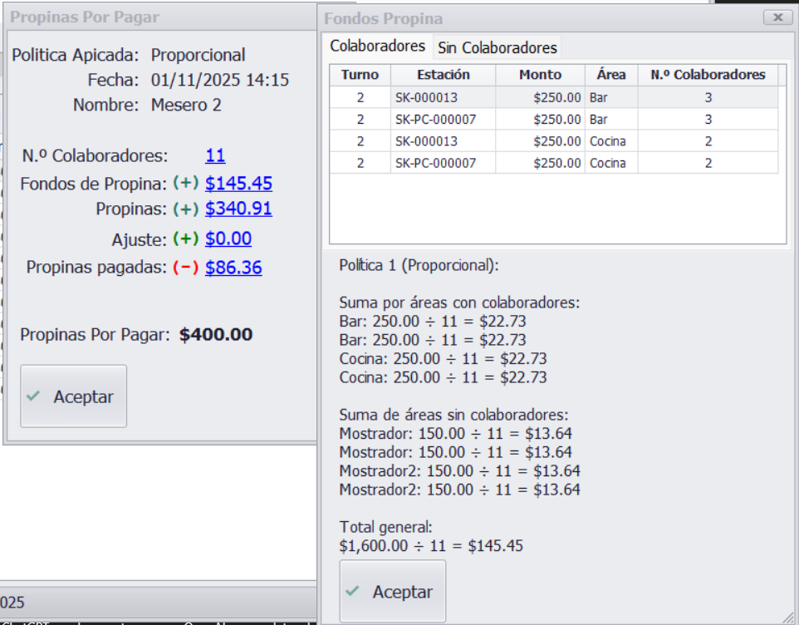Viewport: 799px width, 625px height.
Task: Sort by the Estación column header
Action: pyautogui.click(x=443, y=75)
